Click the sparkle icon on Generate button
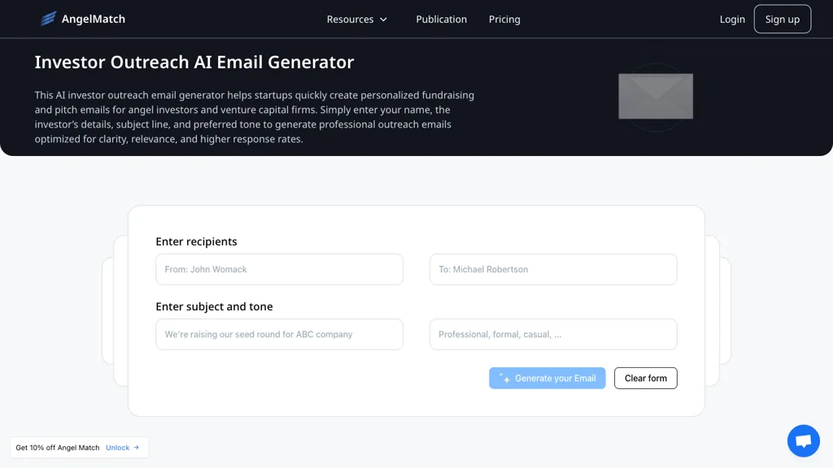The width and height of the screenshot is (833, 468). 504,379
